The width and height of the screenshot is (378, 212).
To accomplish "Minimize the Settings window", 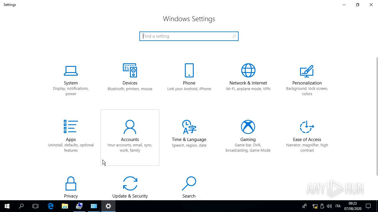I will pyautogui.click(x=344, y=5).
